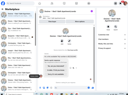Open the Watch video icon
The width and height of the screenshot is (128, 95).
[64, 3]
